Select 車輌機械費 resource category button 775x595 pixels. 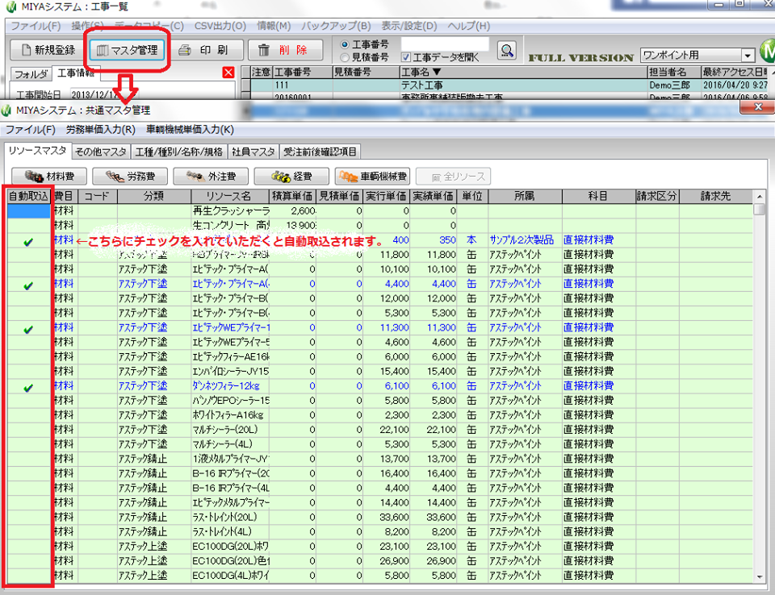tap(373, 177)
